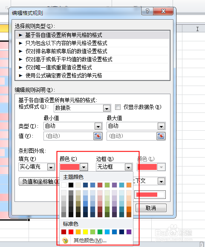The width and height of the screenshot is (205, 247).
Task: Choose 其他颜色(M)... option
Action: [90, 241]
